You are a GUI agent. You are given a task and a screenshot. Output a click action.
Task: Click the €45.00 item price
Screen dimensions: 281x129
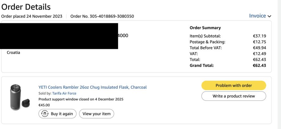44,105
